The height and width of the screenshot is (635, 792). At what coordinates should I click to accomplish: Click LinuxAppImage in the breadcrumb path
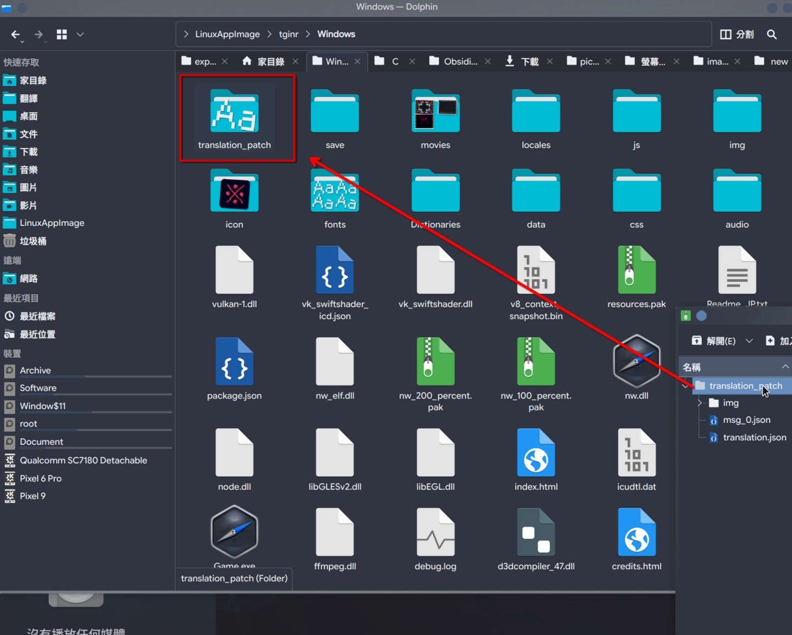click(x=228, y=34)
